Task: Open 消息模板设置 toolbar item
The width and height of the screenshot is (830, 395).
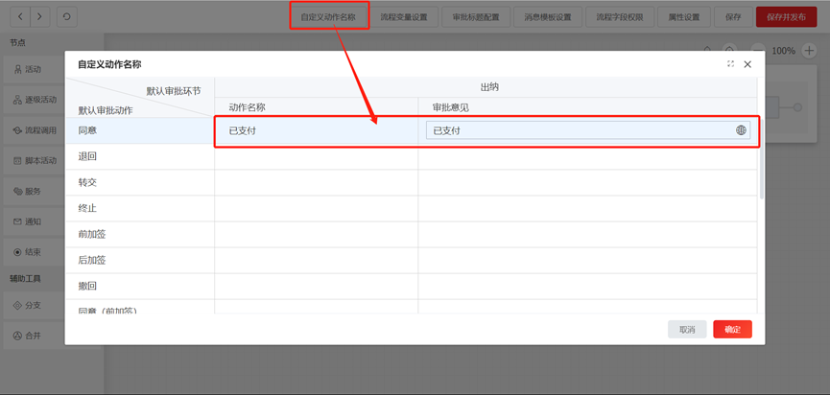Action: [x=548, y=17]
